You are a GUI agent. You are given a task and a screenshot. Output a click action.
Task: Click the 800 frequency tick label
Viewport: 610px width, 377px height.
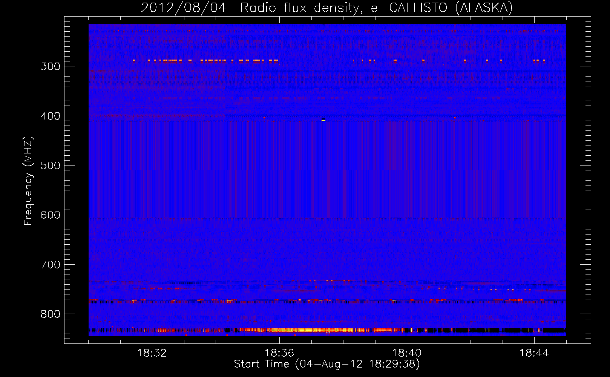pyautogui.click(x=51, y=314)
